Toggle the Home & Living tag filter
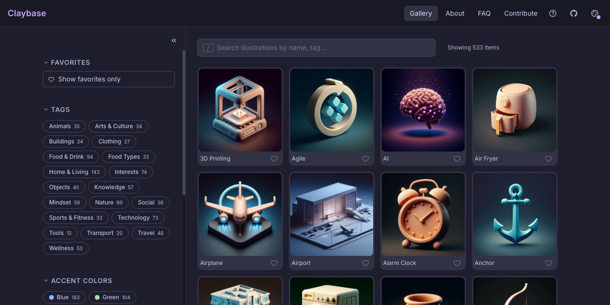The width and height of the screenshot is (610, 305). (74, 172)
